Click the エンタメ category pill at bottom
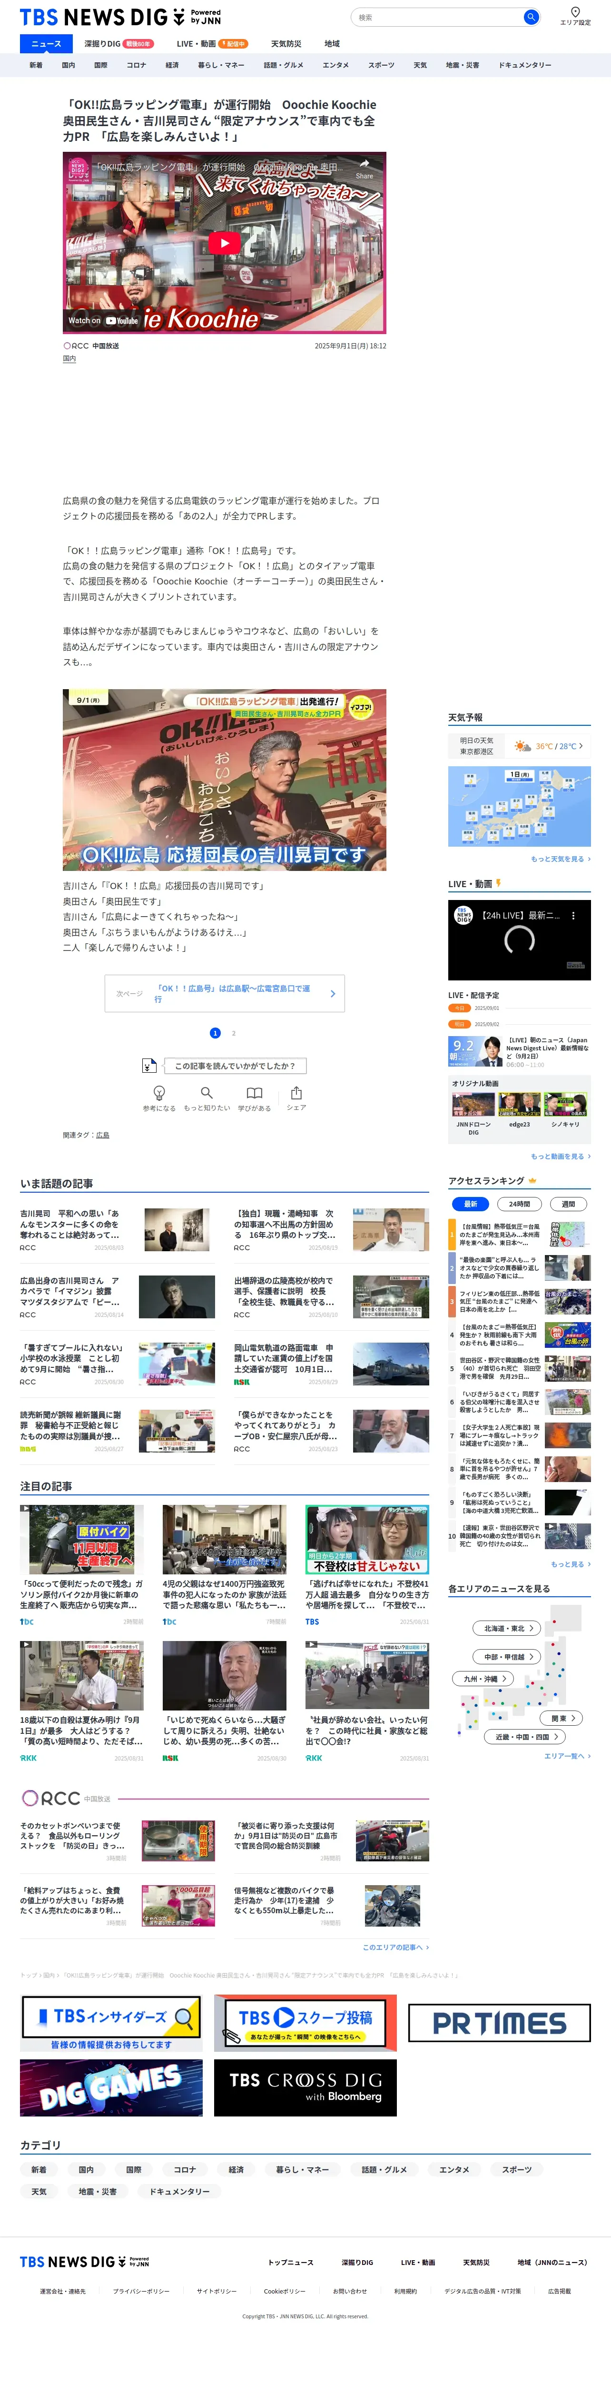Image resolution: width=611 pixels, height=2383 pixels. [454, 2169]
